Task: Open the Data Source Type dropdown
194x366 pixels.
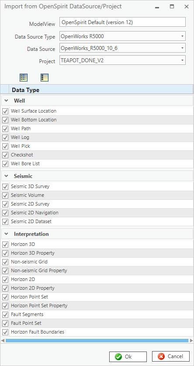Action: click(x=123, y=36)
